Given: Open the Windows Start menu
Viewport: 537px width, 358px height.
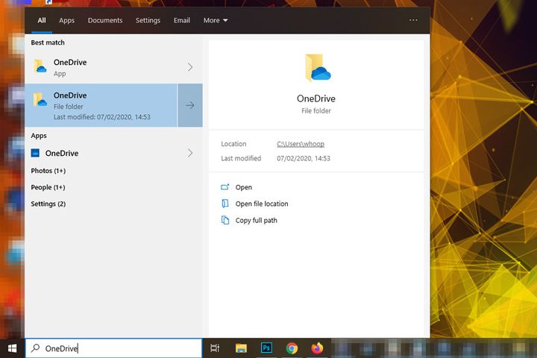Looking at the screenshot, I should tap(12, 348).
